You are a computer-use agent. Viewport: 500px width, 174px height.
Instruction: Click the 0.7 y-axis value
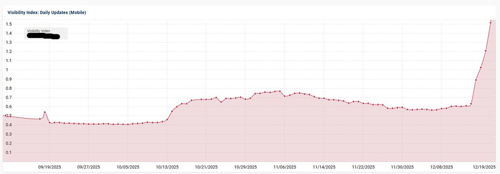coord(8,97)
